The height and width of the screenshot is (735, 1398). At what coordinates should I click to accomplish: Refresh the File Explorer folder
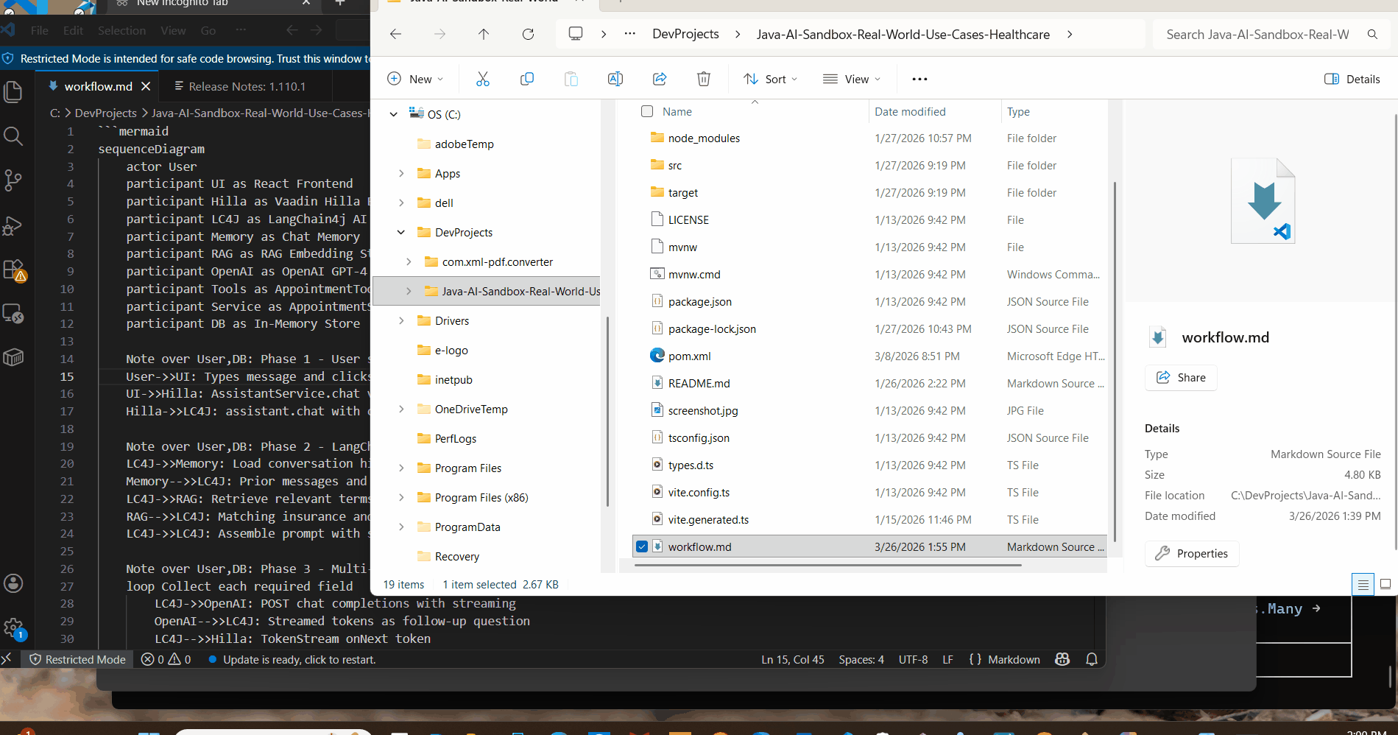[x=528, y=34]
